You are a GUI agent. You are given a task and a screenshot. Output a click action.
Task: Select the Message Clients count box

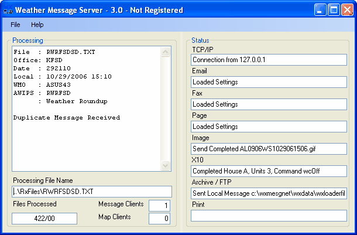click(159, 206)
